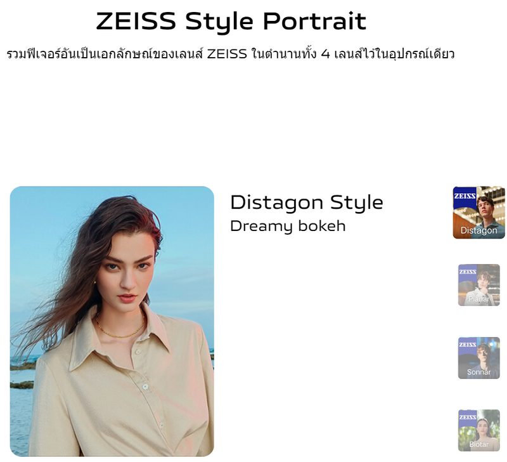Click the ZEISS logo on the Distagon thumbnail

[x=465, y=197]
